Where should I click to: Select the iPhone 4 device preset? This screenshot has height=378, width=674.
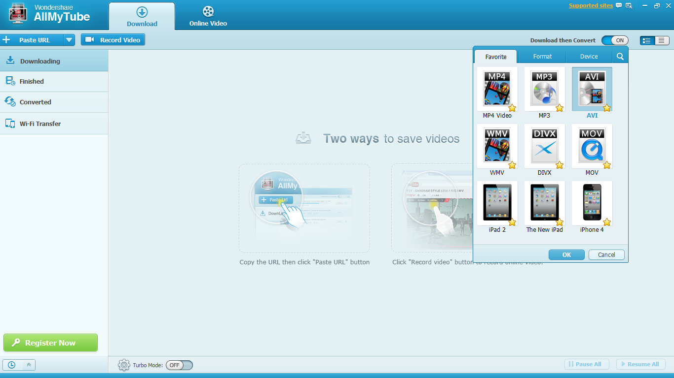coord(592,203)
